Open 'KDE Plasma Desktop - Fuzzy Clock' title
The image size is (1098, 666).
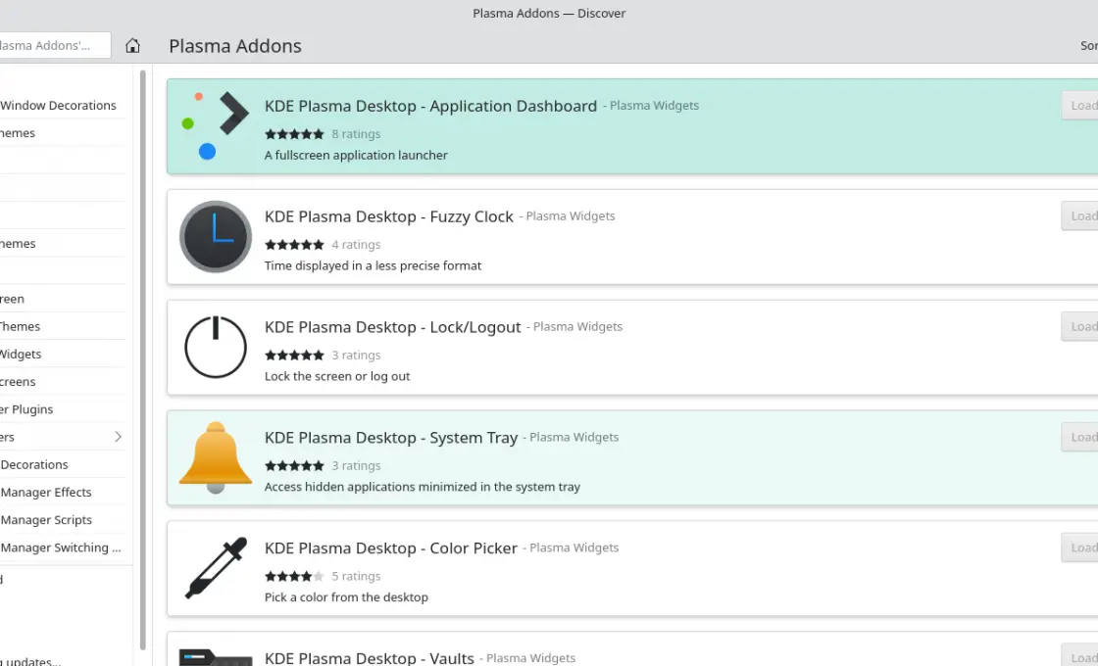coord(388,216)
